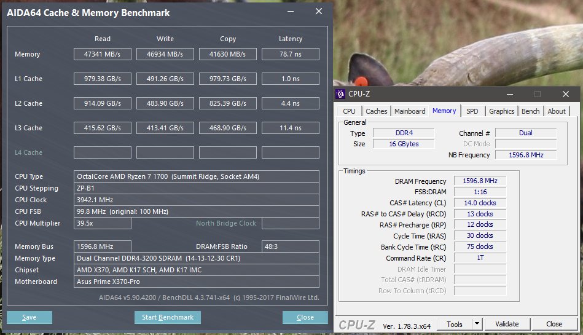Viewport: 583px width, 335px height.
Task: Click the Tools button in CPU-Z
Action: 455,324
